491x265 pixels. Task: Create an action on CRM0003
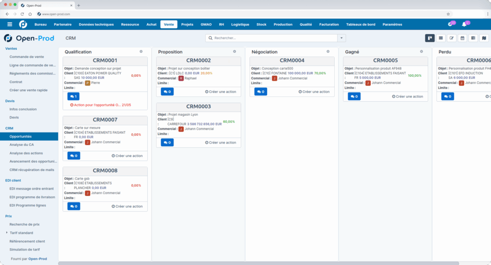[x=221, y=143]
